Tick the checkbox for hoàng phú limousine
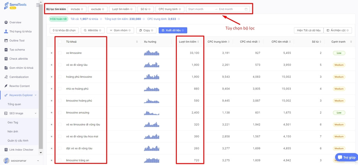358x165 pixels. tap(60, 77)
